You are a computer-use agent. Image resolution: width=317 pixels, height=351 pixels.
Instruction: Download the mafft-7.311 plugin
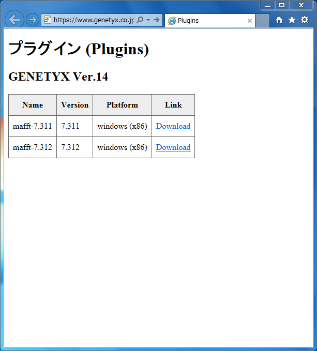tap(173, 126)
